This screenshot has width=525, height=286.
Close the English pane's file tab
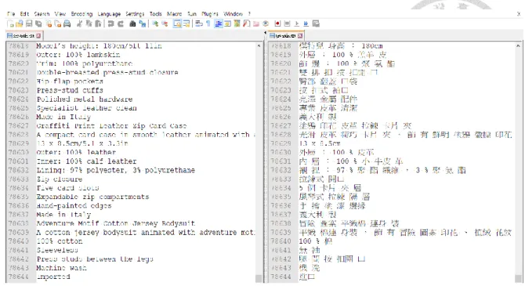click(38, 35)
